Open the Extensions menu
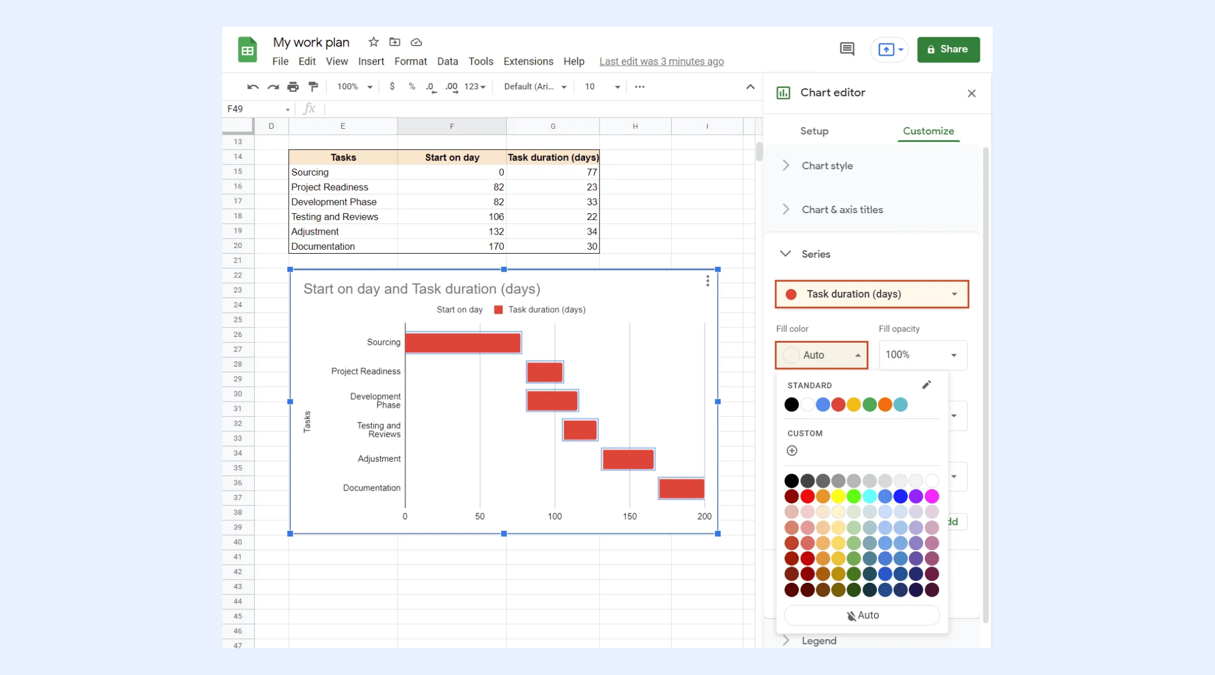The width and height of the screenshot is (1215, 675). pos(528,61)
